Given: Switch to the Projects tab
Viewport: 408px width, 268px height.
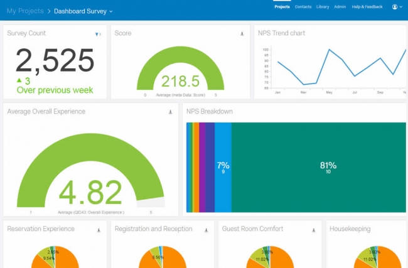Looking at the screenshot, I should tap(282, 7).
